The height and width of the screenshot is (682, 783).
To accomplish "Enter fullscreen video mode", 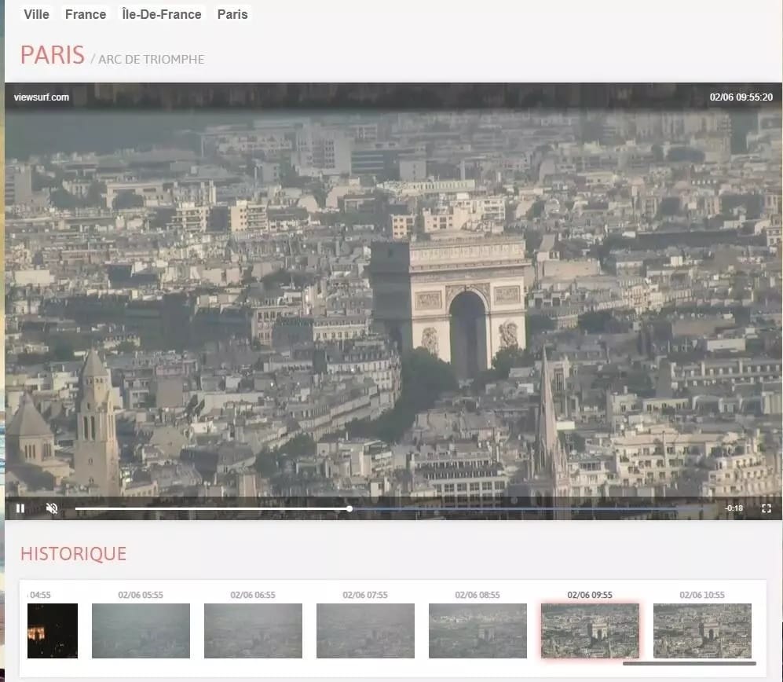I will click(x=766, y=508).
